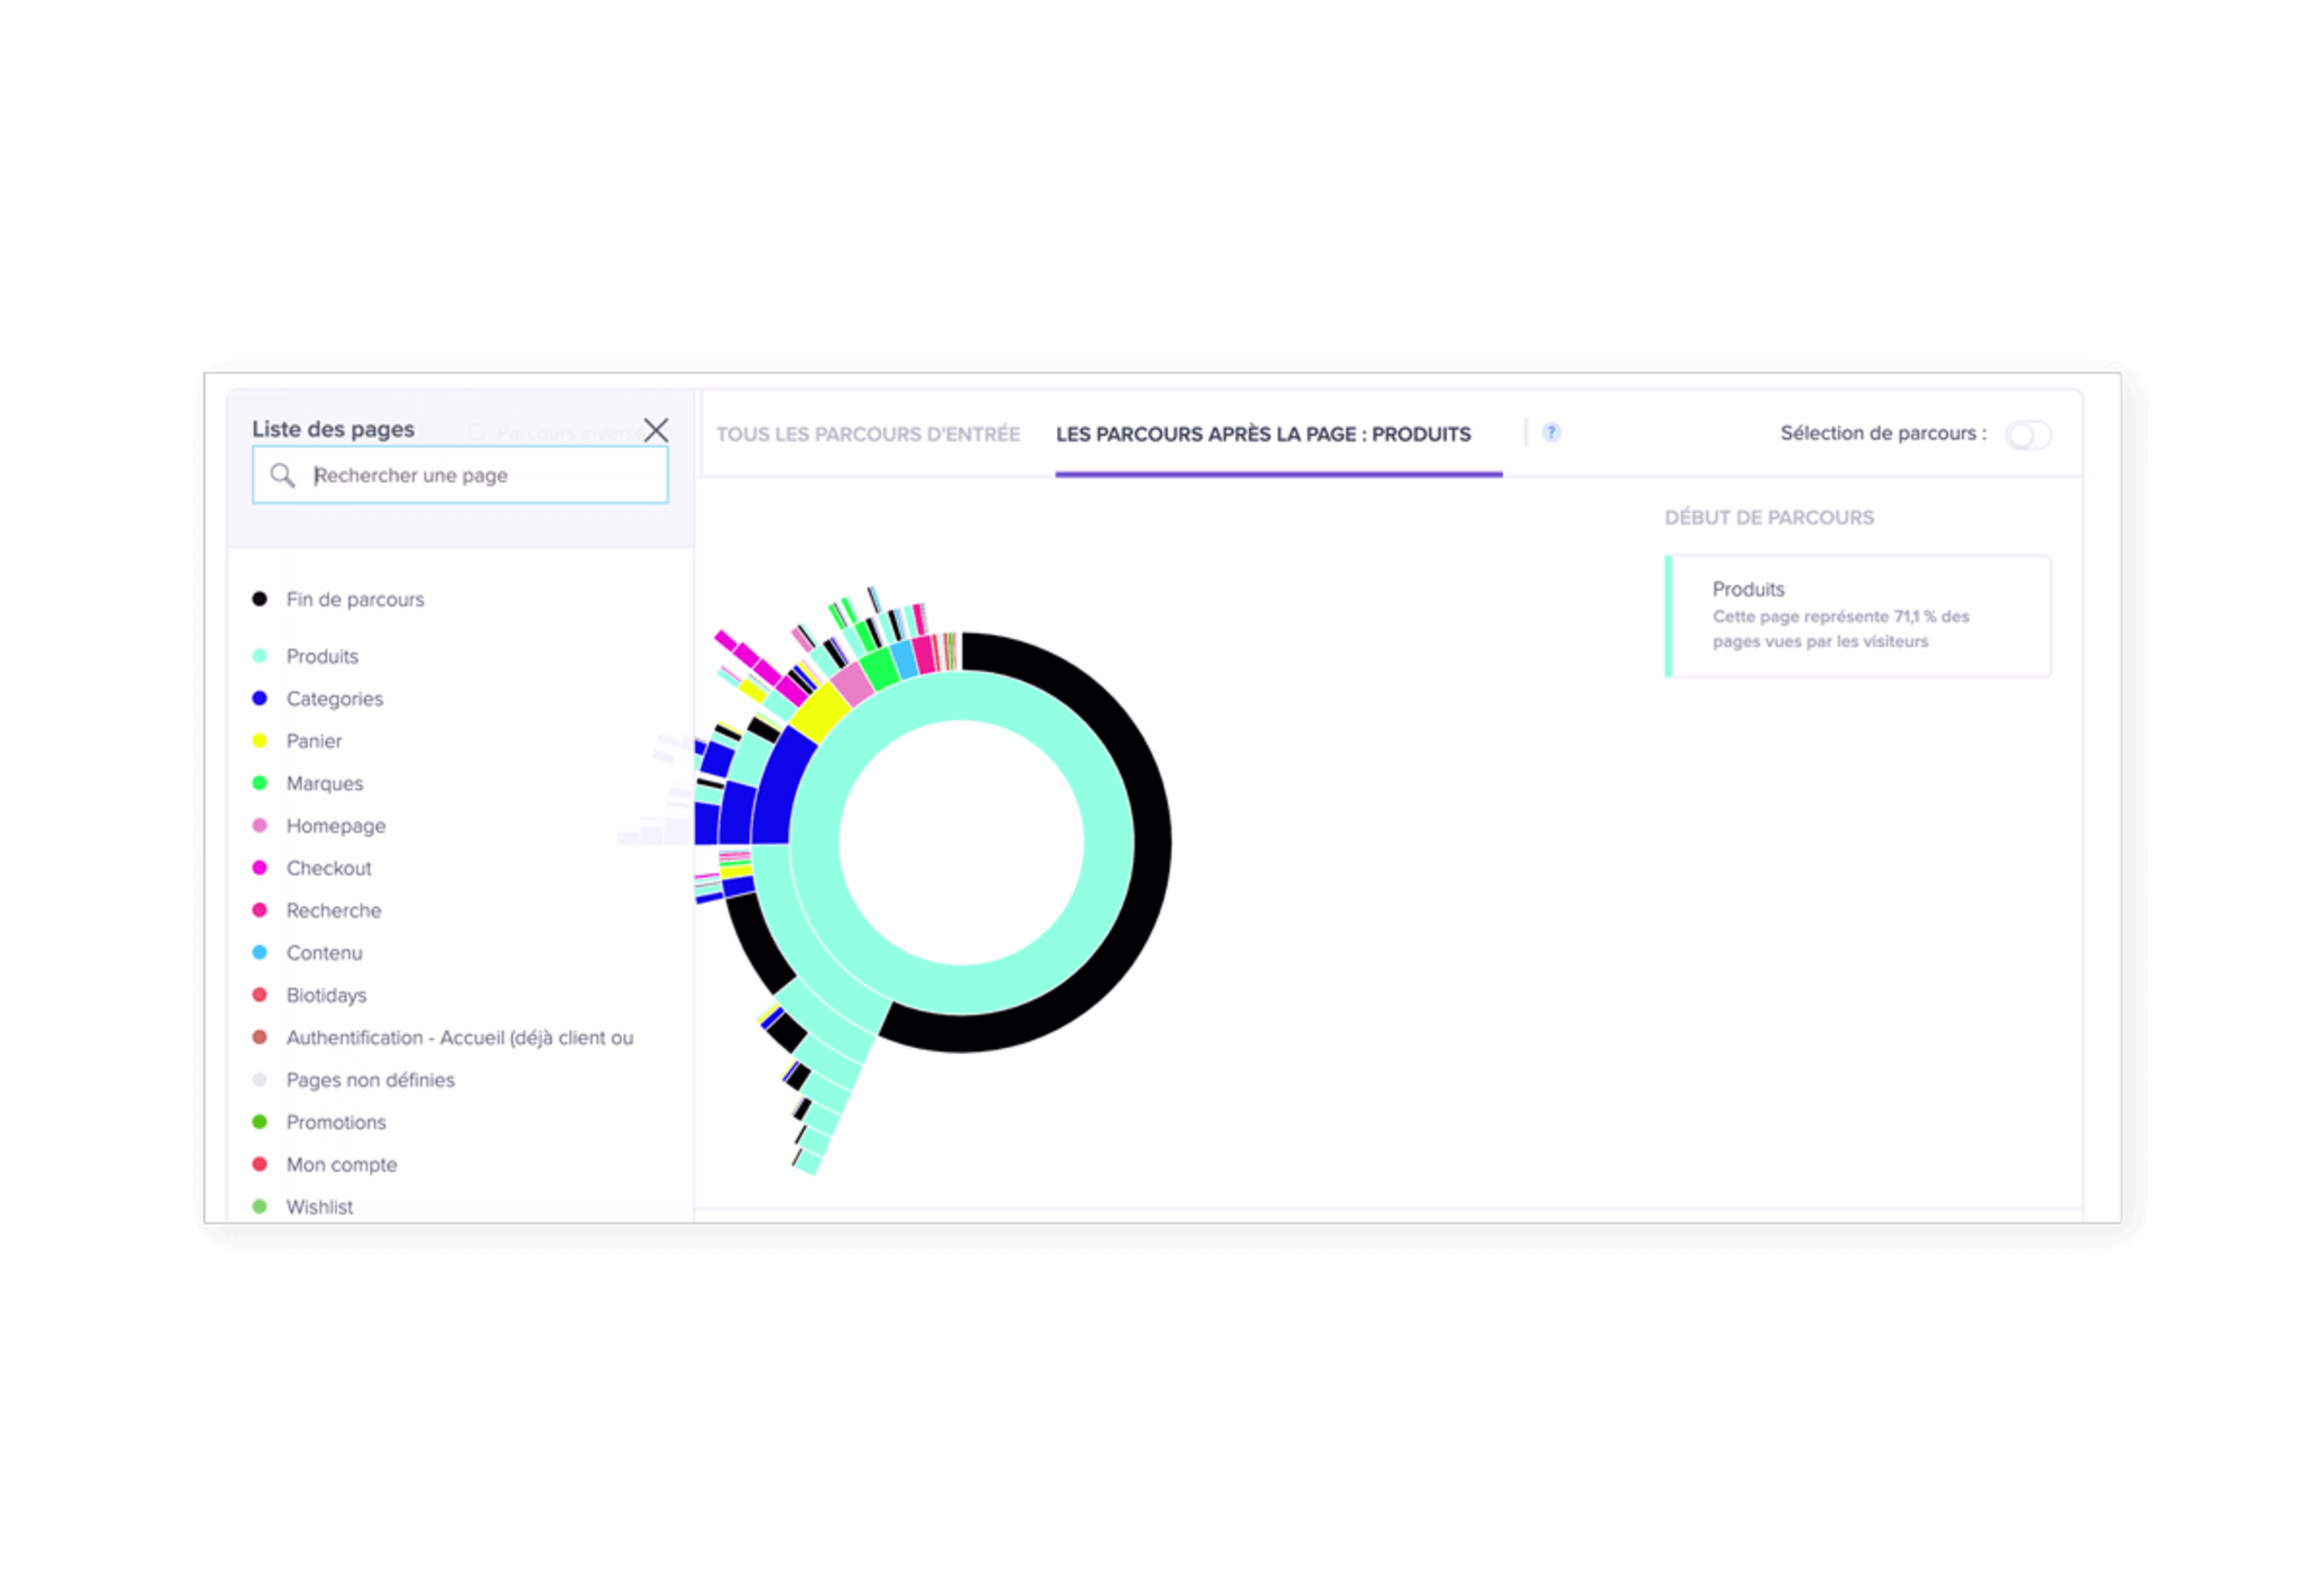Switch to Tous les parcours d'entrée tab
This screenshot has width=2324, height=1594.
[868, 434]
